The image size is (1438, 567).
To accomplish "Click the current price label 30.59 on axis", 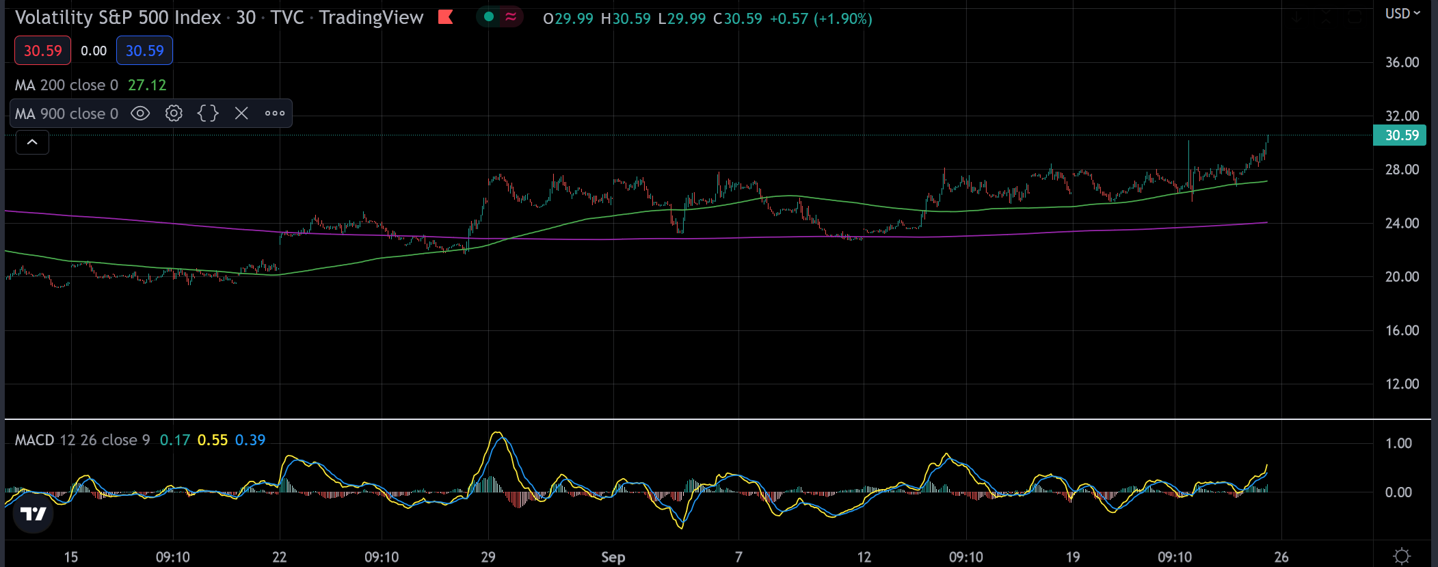I will [x=1400, y=135].
